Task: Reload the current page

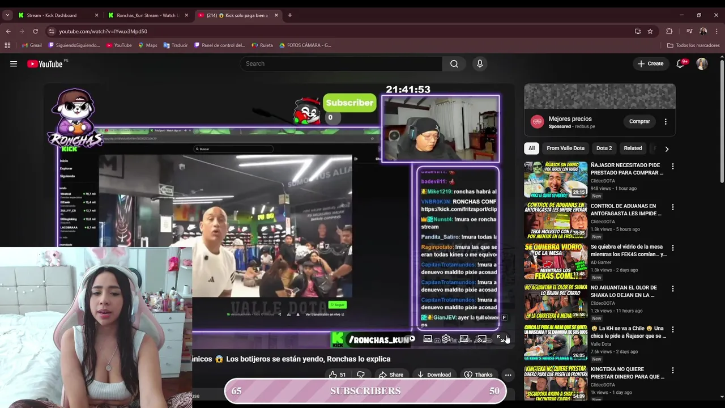Action: point(35,31)
